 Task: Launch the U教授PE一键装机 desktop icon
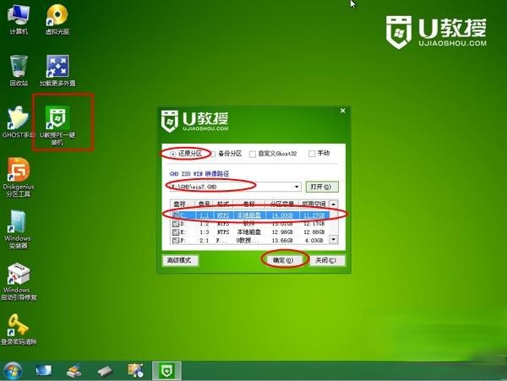(57, 125)
